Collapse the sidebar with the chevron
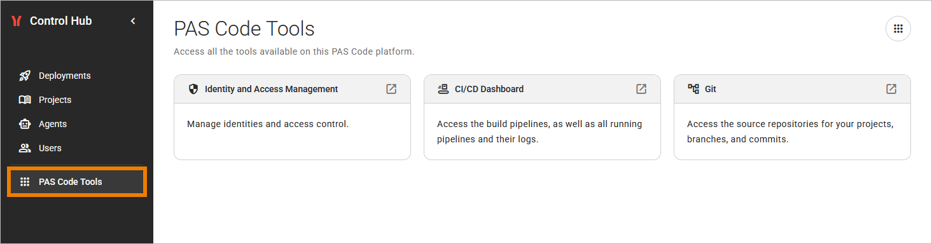The height and width of the screenshot is (244, 932). click(x=133, y=21)
